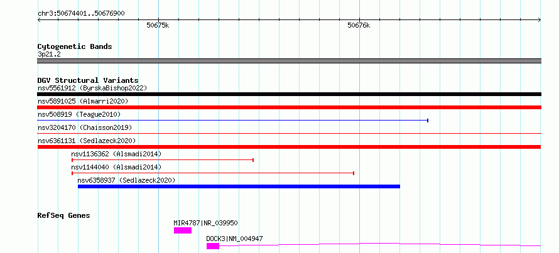Select the thick blue nsv6358937 variant bar
This screenshot has height=253, width=559.
[x=239, y=186]
